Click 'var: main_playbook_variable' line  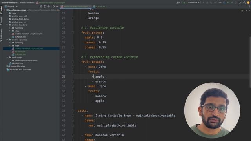(x=112, y=125)
